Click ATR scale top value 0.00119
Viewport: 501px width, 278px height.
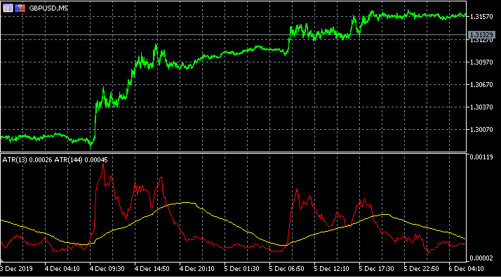click(481, 157)
